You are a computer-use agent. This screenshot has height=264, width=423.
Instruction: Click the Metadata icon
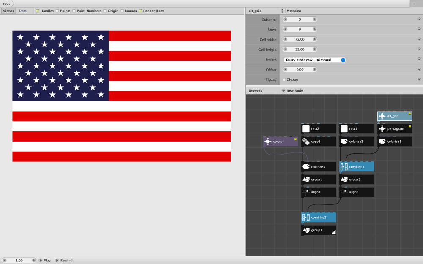283,11
